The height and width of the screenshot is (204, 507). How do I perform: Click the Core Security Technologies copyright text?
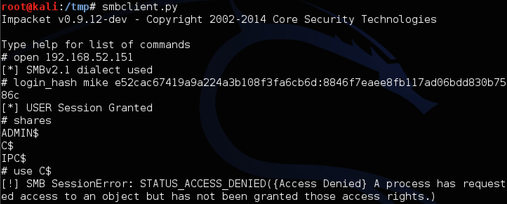click(354, 19)
